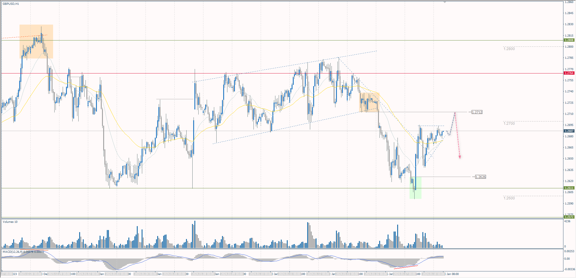Click the GBPUSD,H1 chart title label
The image size is (576, 278).
11,4
